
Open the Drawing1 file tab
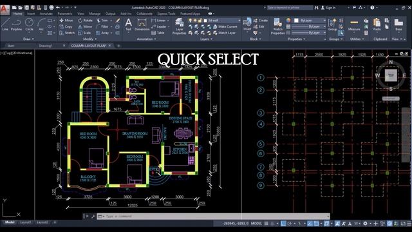(x=46, y=46)
